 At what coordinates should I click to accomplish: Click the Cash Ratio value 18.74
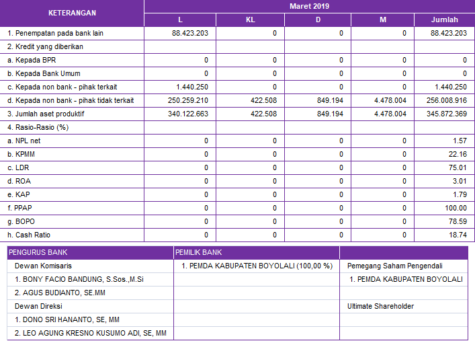(x=457, y=235)
